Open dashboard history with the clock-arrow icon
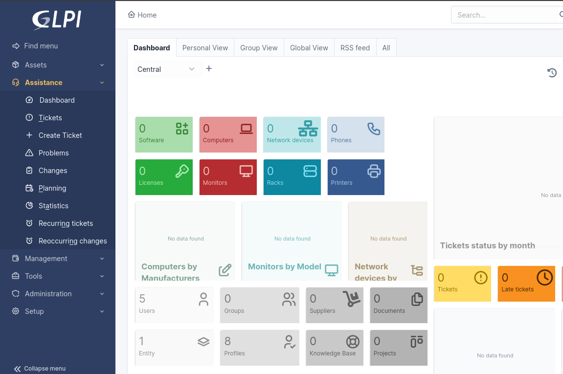The width and height of the screenshot is (563, 374). [552, 72]
